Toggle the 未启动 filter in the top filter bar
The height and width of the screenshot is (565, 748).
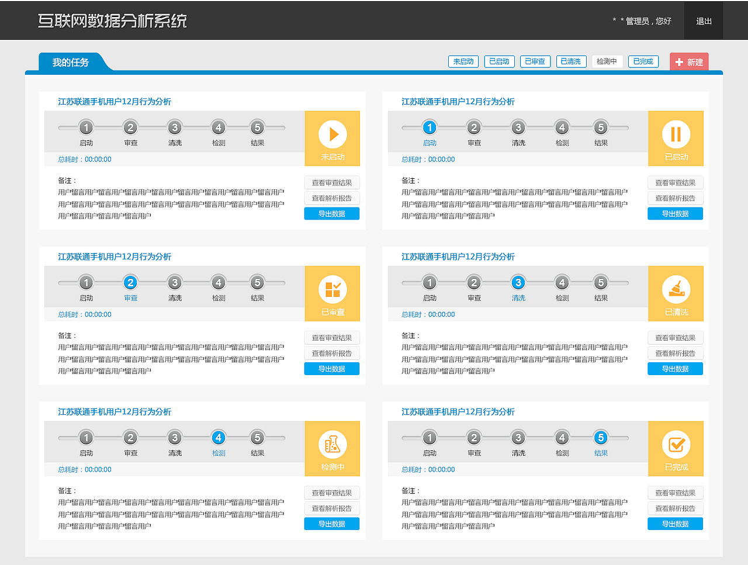463,61
